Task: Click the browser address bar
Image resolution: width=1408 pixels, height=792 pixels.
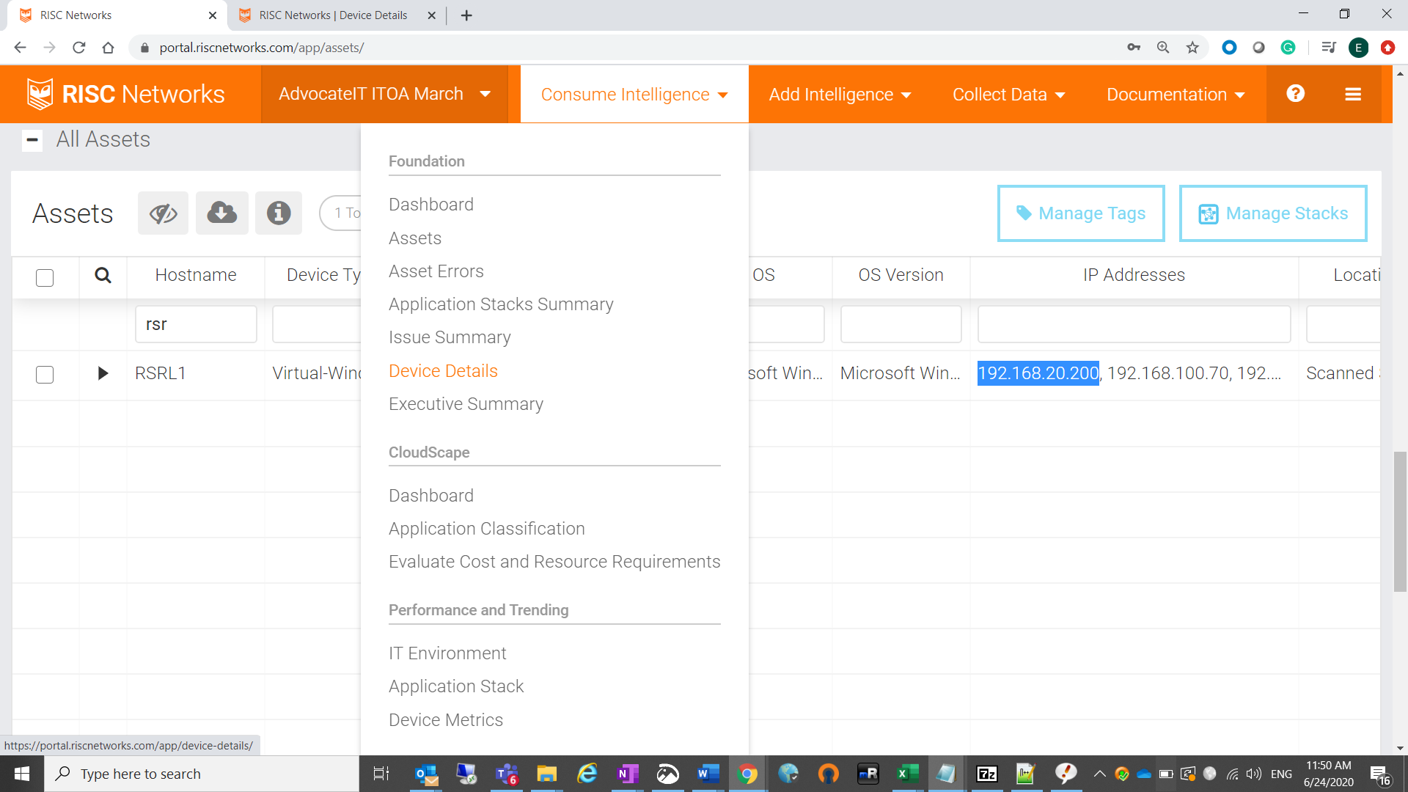Action: coord(631,48)
